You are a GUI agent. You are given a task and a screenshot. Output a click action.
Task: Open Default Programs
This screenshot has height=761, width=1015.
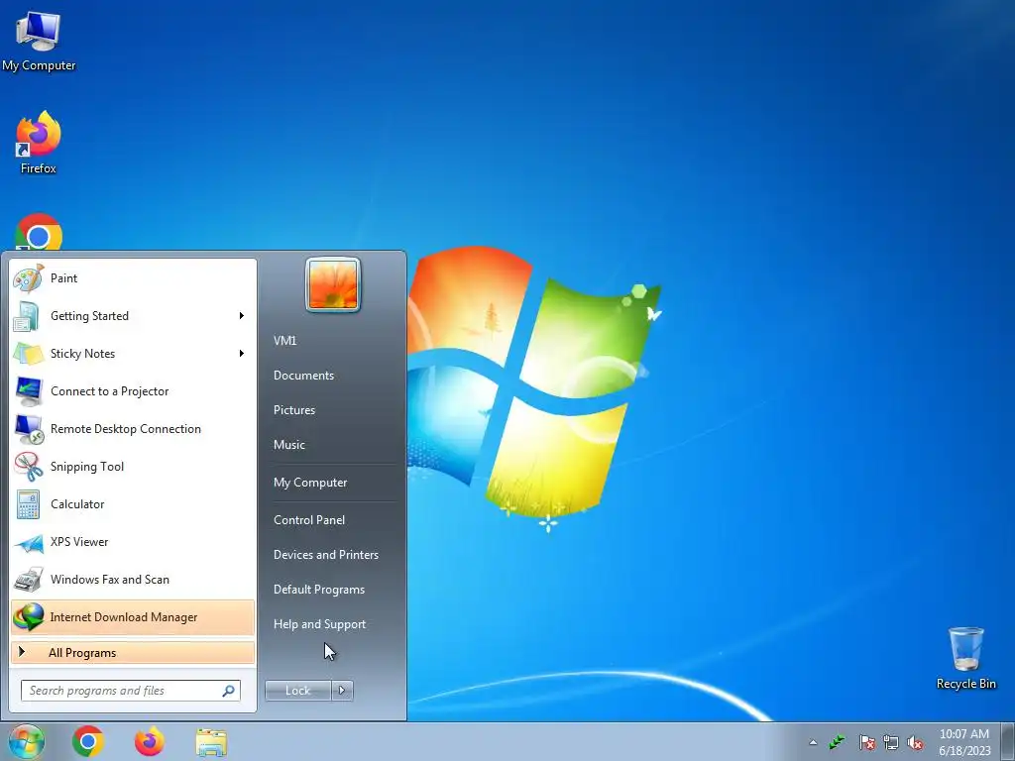pyautogui.click(x=318, y=590)
